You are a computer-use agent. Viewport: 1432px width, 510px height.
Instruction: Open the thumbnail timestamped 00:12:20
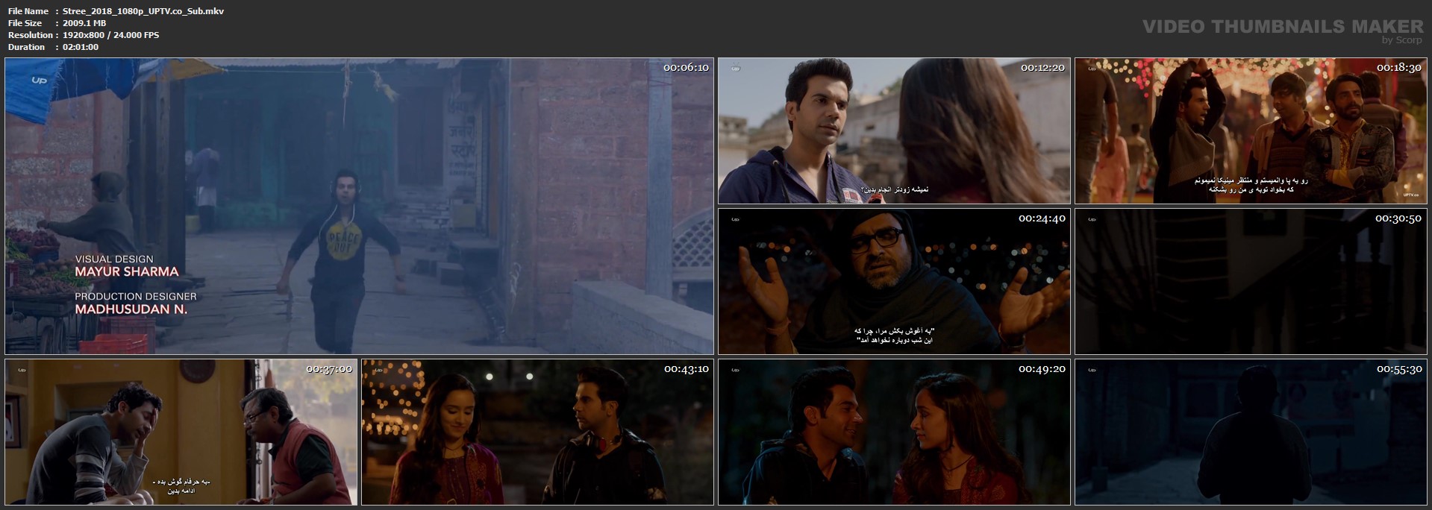click(894, 130)
